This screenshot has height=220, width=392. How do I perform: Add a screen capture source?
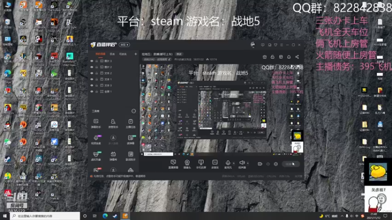tap(173, 164)
